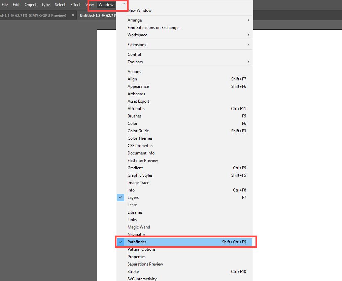Open the Appearance panel
Image resolution: width=342 pixels, height=281 pixels.
pos(138,86)
